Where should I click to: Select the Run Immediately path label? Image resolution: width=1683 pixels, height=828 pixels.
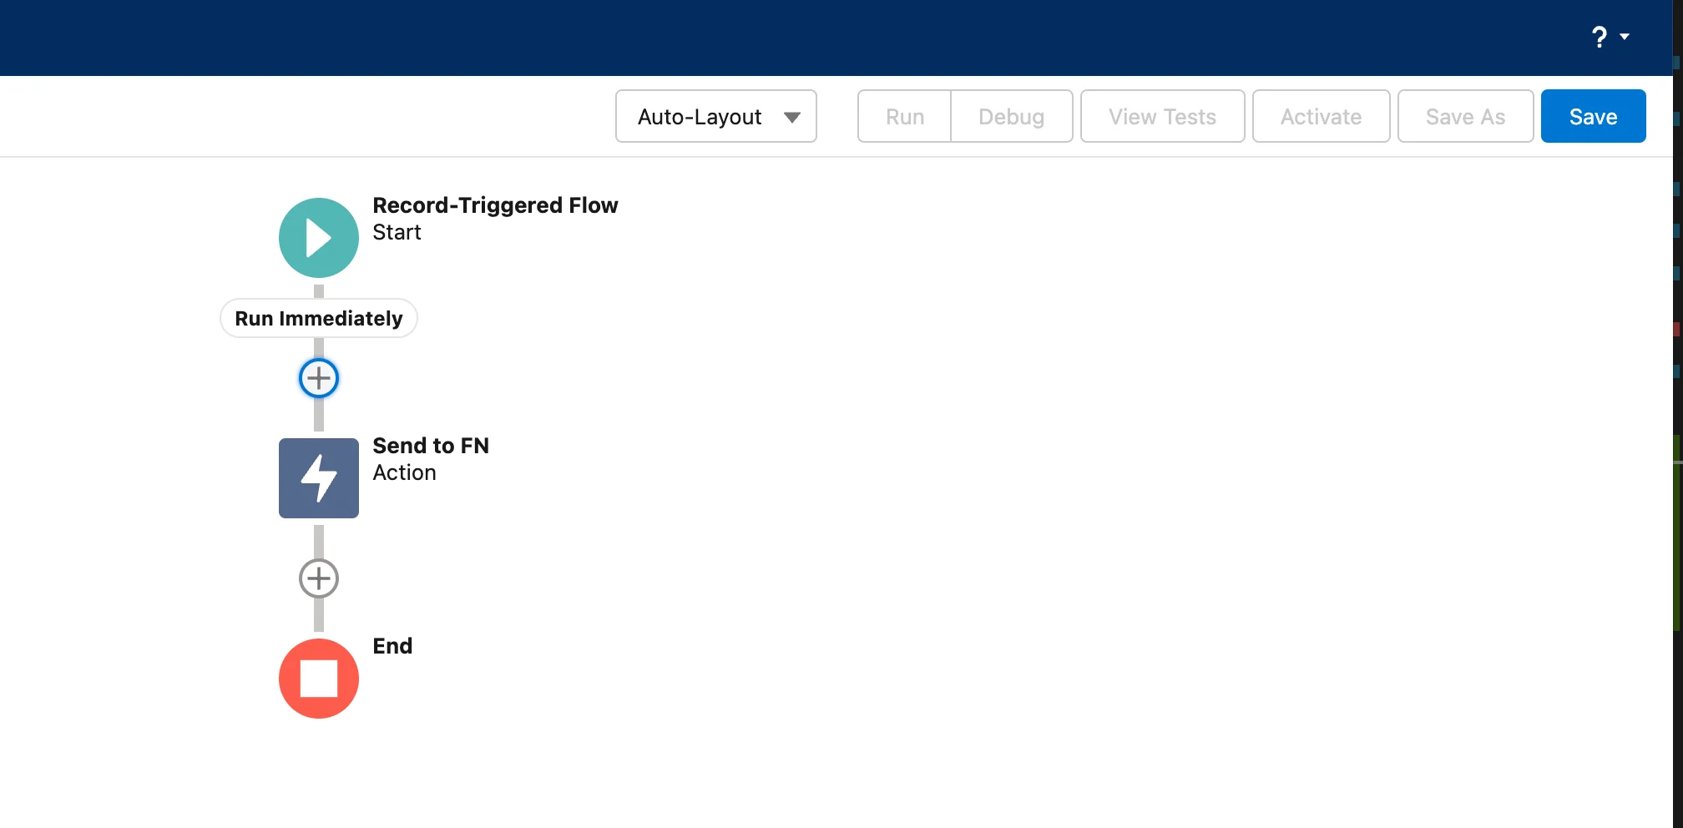(318, 319)
